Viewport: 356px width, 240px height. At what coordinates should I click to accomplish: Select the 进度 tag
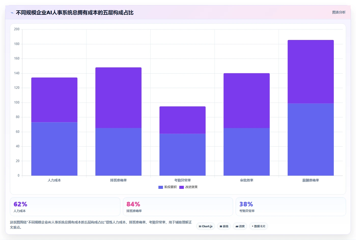[240, 226]
